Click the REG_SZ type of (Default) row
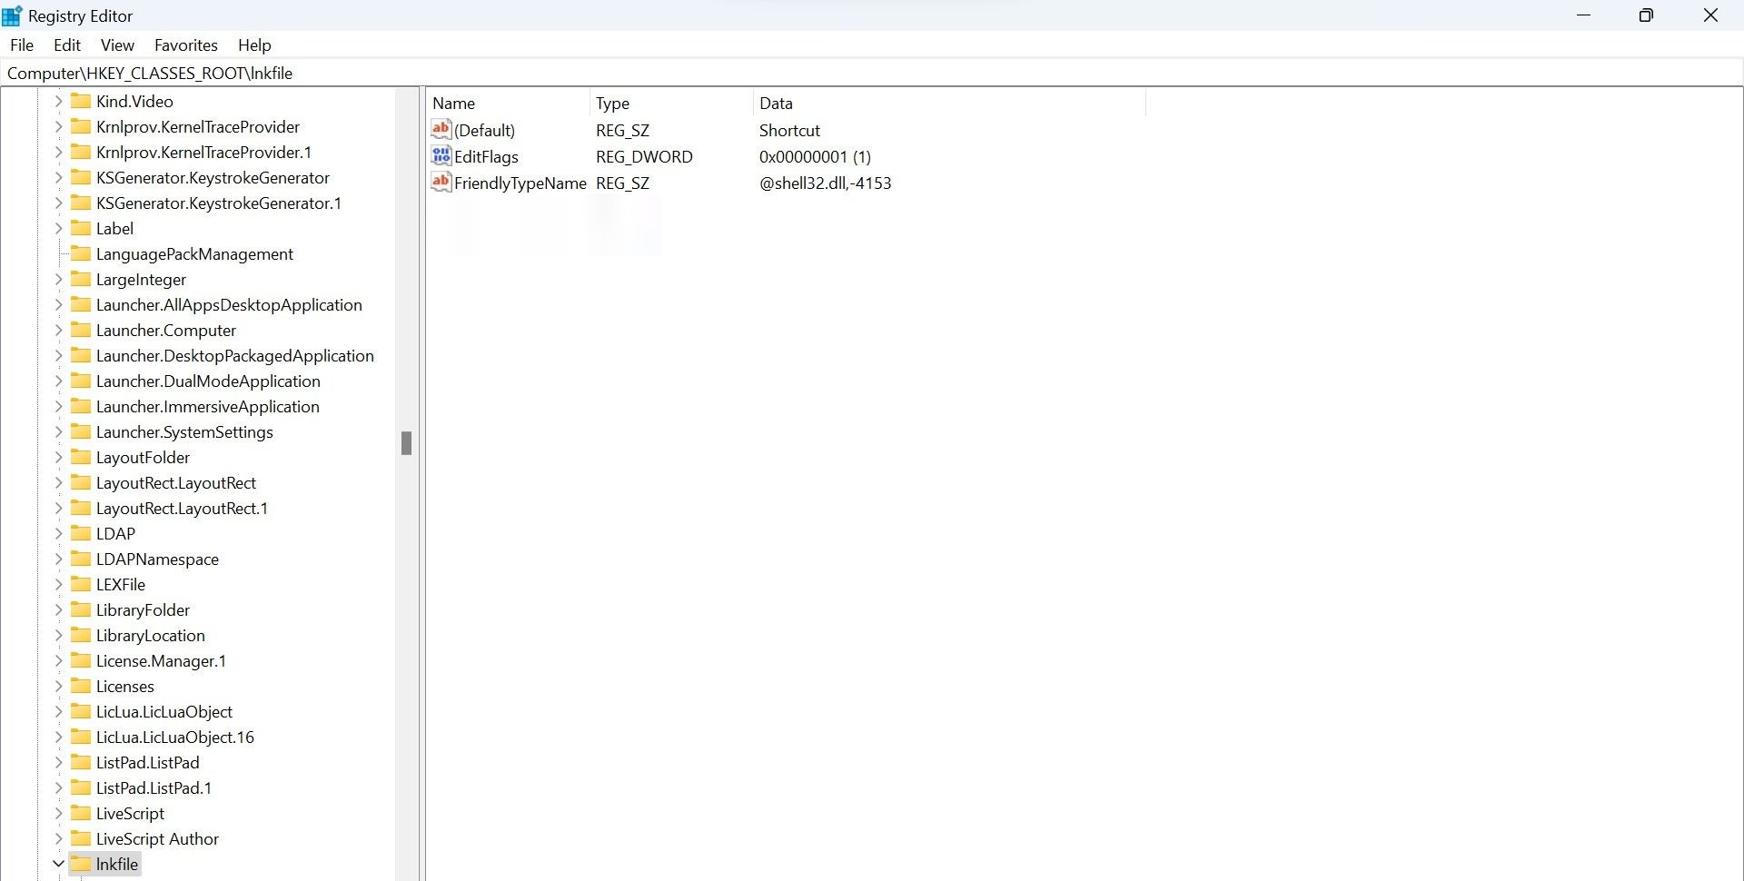The image size is (1744, 881). click(622, 130)
